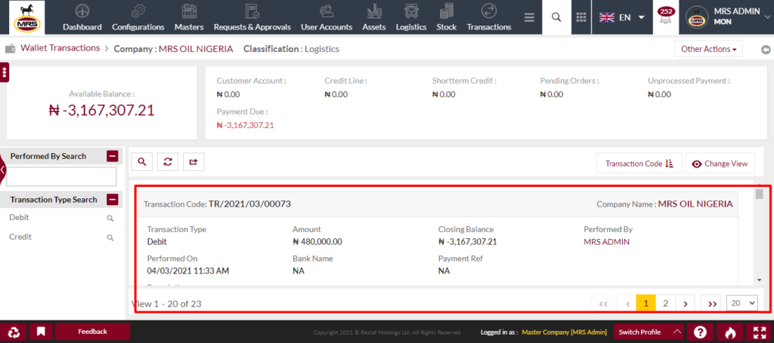Image resolution: width=774 pixels, height=343 pixels.
Task: Click the bookmark icon in footer
Action: (41, 332)
